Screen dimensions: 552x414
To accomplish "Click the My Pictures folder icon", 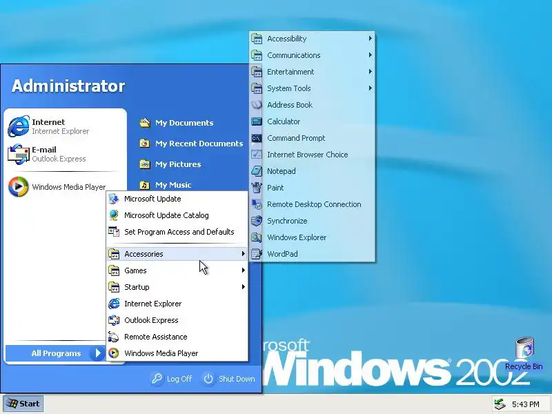I will pos(145,164).
